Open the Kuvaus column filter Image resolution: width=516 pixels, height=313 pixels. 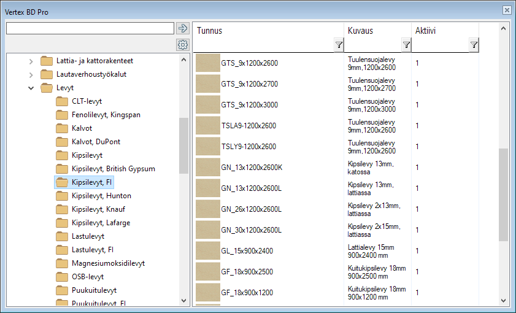point(406,45)
